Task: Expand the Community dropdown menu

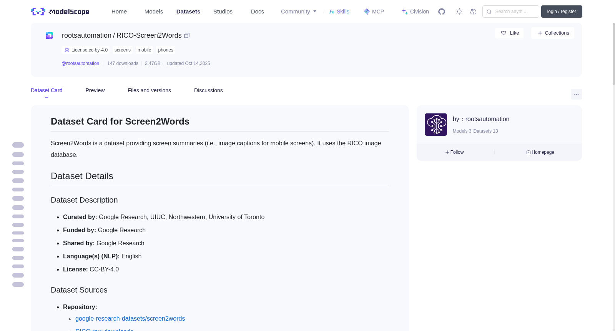Action: [299, 12]
